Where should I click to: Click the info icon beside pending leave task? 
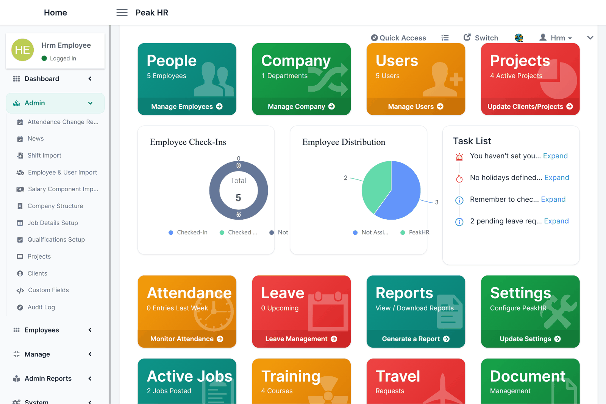[x=459, y=222]
